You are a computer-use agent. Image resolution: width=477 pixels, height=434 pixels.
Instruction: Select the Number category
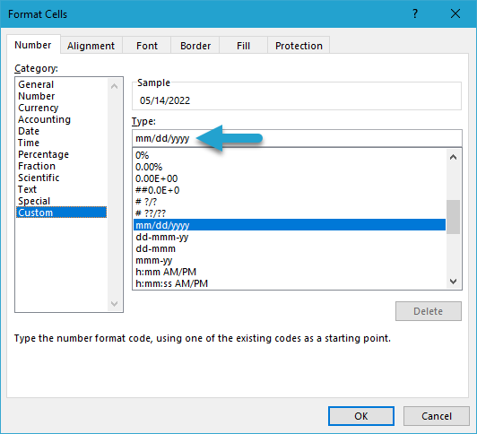(x=61, y=96)
